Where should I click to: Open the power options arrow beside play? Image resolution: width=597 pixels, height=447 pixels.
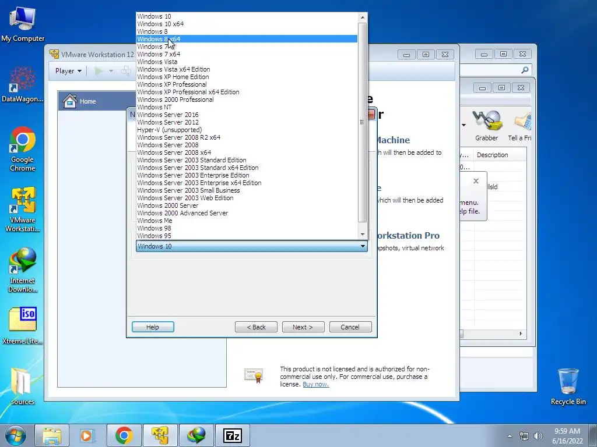pos(111,70)
